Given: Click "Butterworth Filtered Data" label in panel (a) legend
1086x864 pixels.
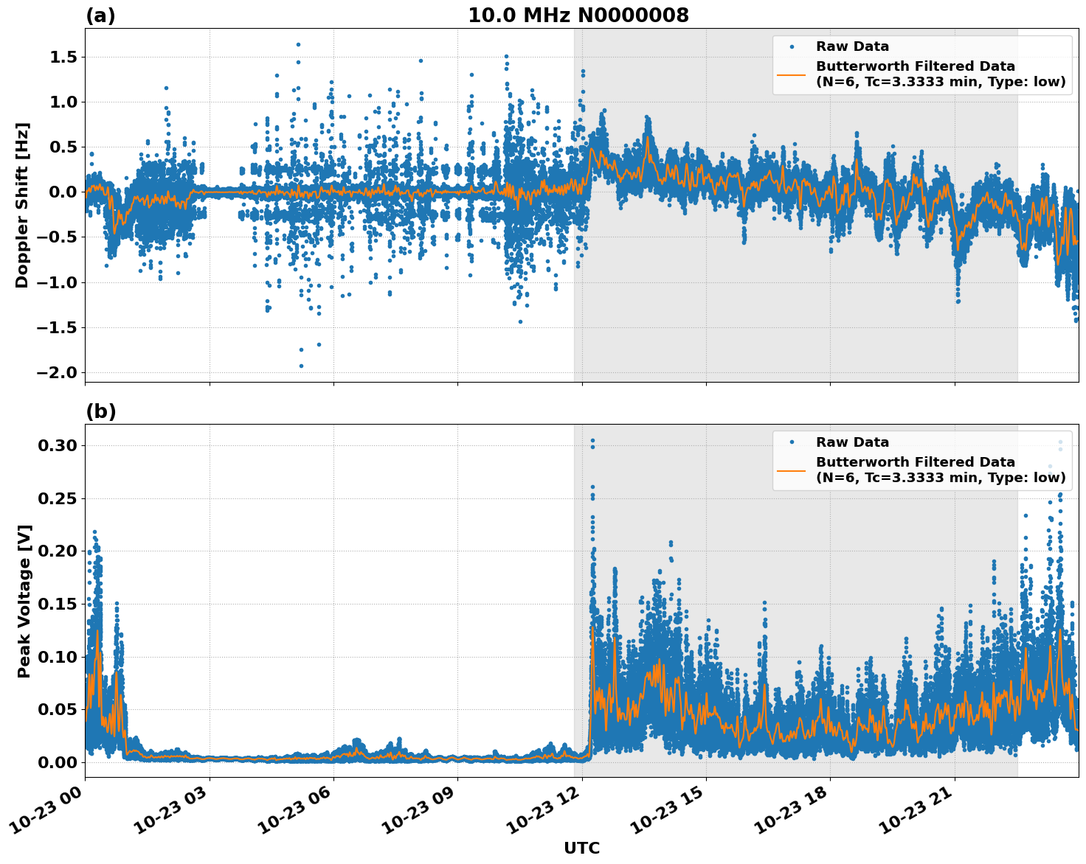Looking at the screenshot, I should (x=915, y=67).
